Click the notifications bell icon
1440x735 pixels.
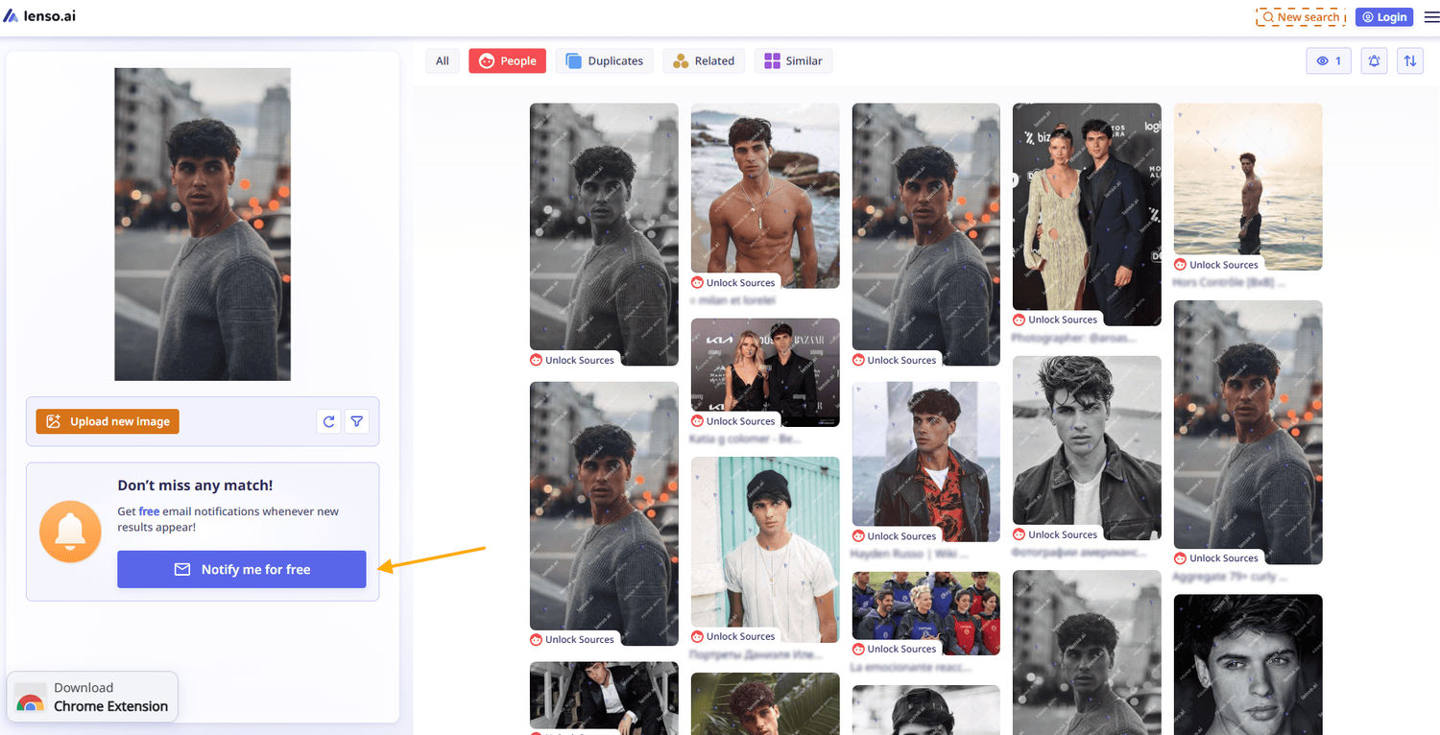pyautogui.click(x=1373, y=60)
